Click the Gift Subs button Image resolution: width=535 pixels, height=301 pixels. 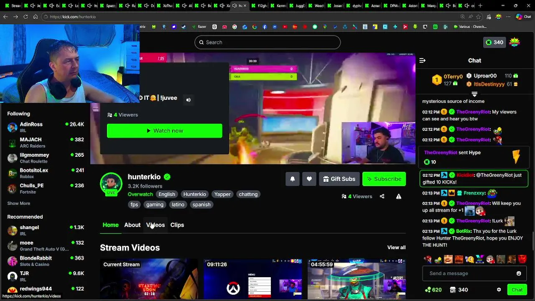(x=339, y=179)
